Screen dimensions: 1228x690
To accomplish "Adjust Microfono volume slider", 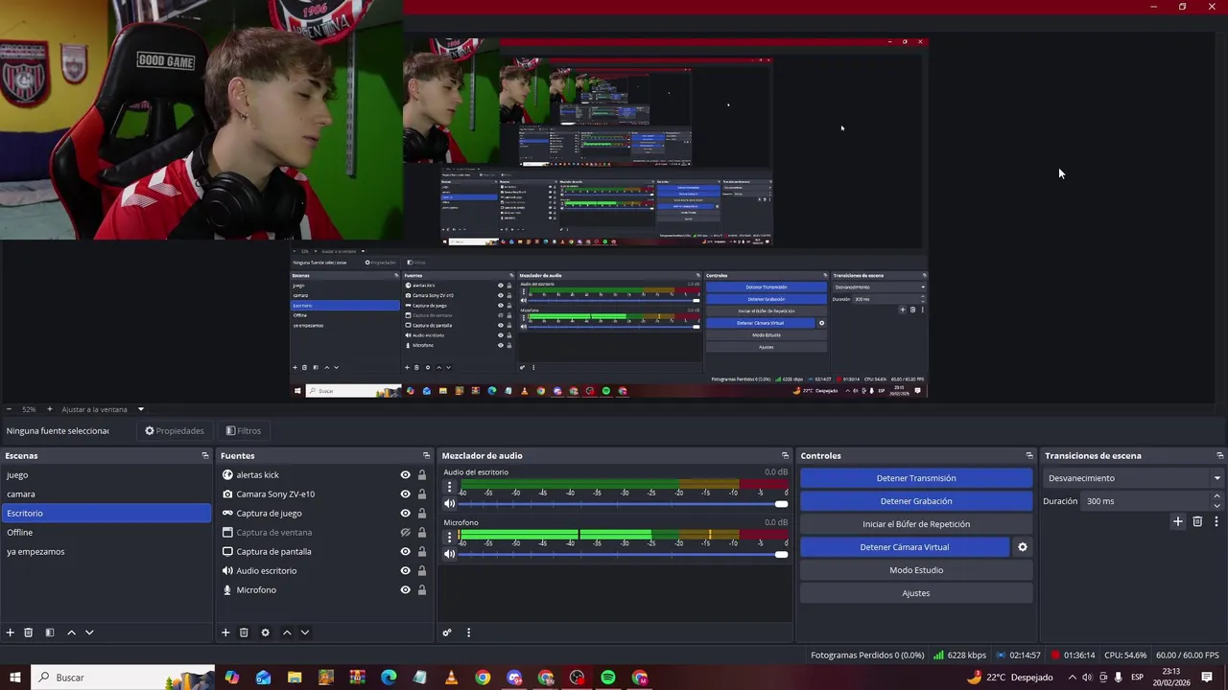I will [x=623, y=554].
